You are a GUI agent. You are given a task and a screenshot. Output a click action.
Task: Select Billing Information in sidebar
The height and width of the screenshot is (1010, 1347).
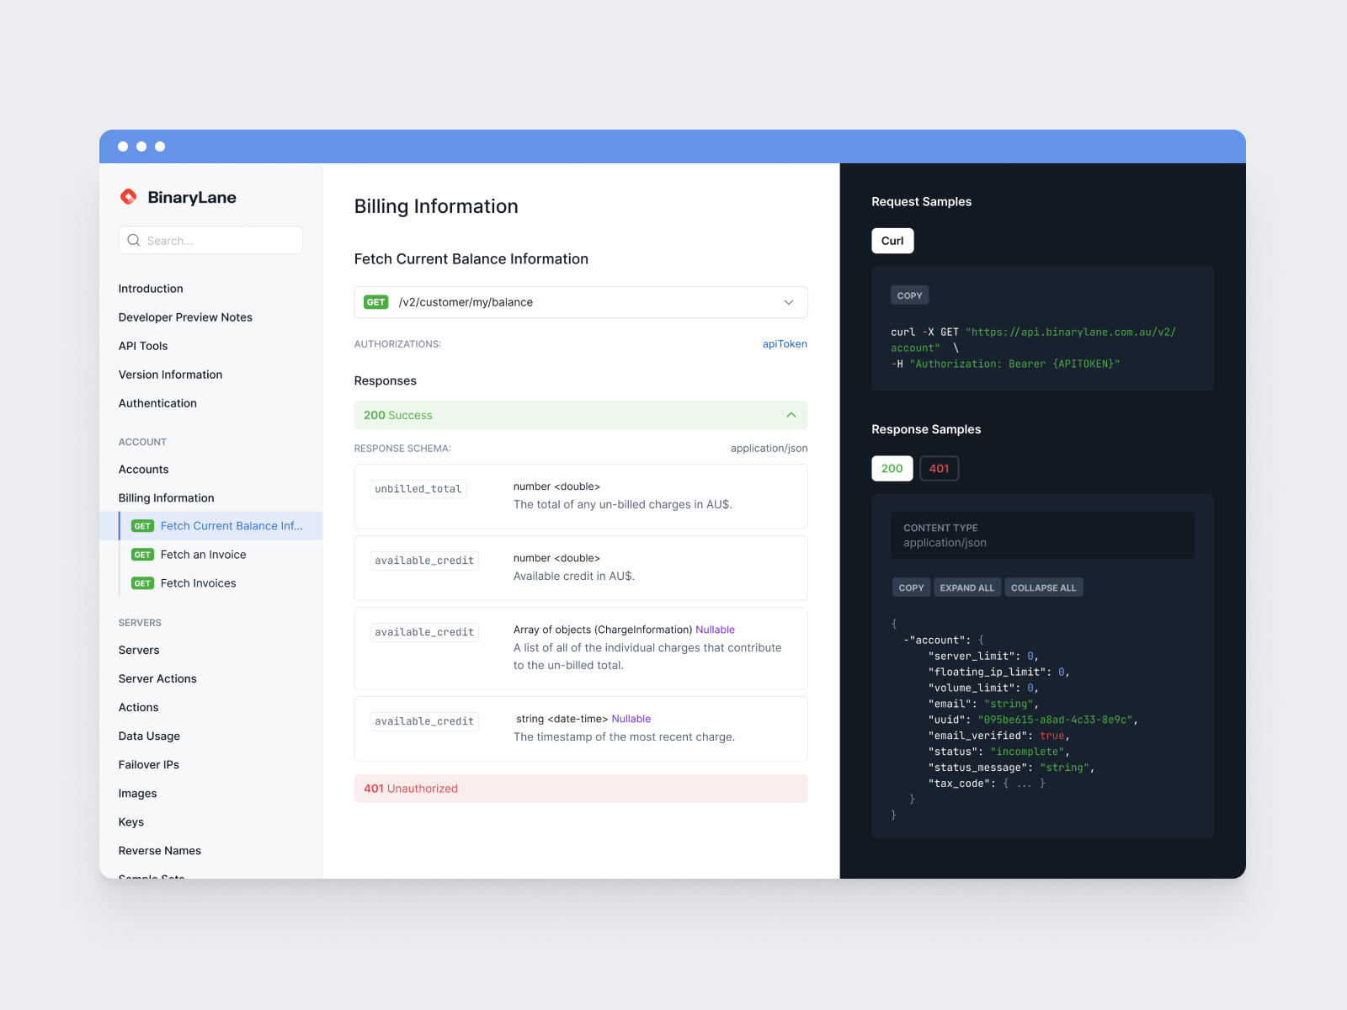click(166, 498)
